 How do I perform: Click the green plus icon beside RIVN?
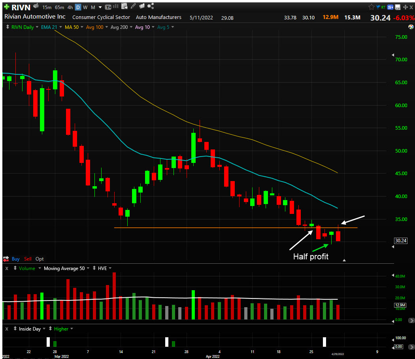click(6, 7)
